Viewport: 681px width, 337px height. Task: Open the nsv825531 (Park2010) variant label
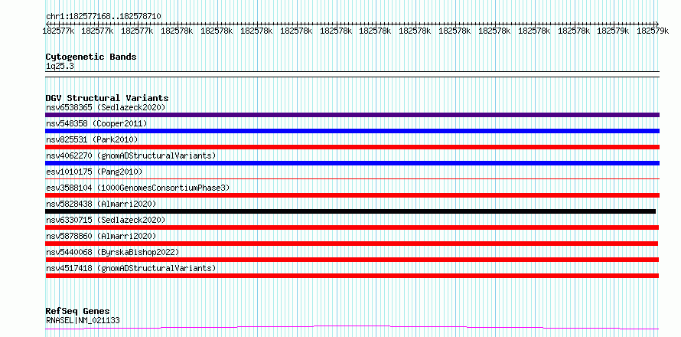pos(92,139)
